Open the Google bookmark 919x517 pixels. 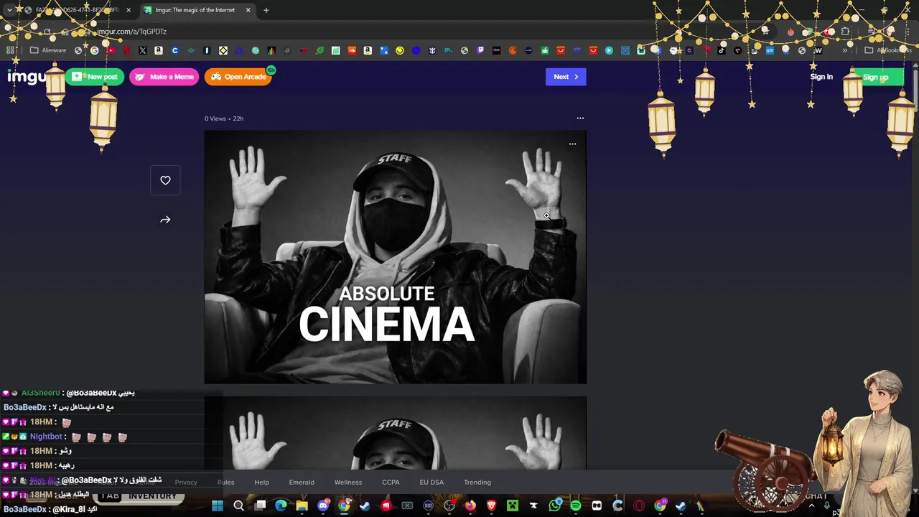[x=95, y=50]
